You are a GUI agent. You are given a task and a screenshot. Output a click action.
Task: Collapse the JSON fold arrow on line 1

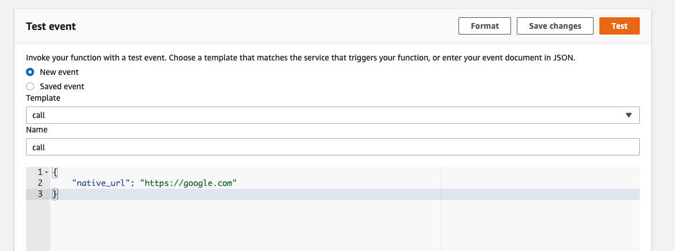tap(47, 173)
